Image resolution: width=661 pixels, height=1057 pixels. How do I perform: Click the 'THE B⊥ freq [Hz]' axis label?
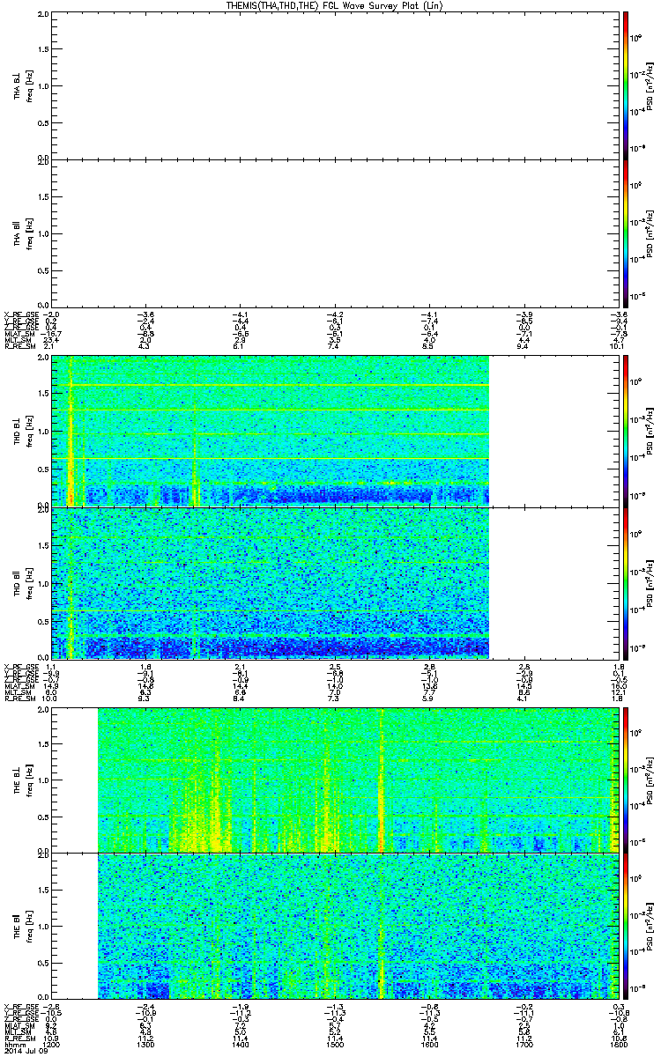tap(23, 780)
